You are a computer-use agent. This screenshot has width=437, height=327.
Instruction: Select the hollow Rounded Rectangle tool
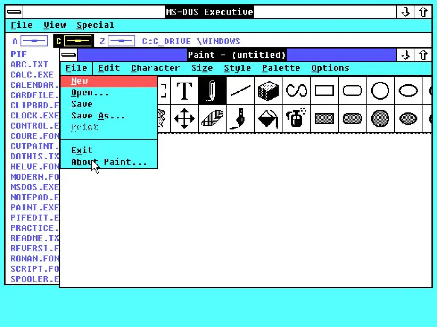(x=352, y=91)
